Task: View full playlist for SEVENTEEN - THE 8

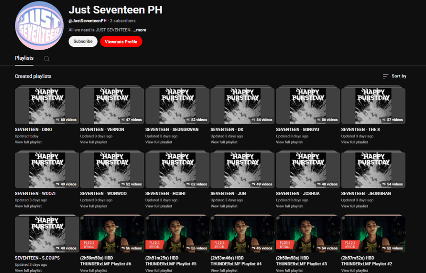Action: [x=355, y=142]
